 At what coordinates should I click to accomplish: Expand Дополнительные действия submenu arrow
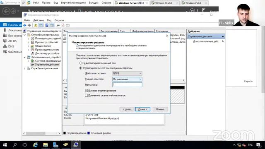[x=223, y=41]
